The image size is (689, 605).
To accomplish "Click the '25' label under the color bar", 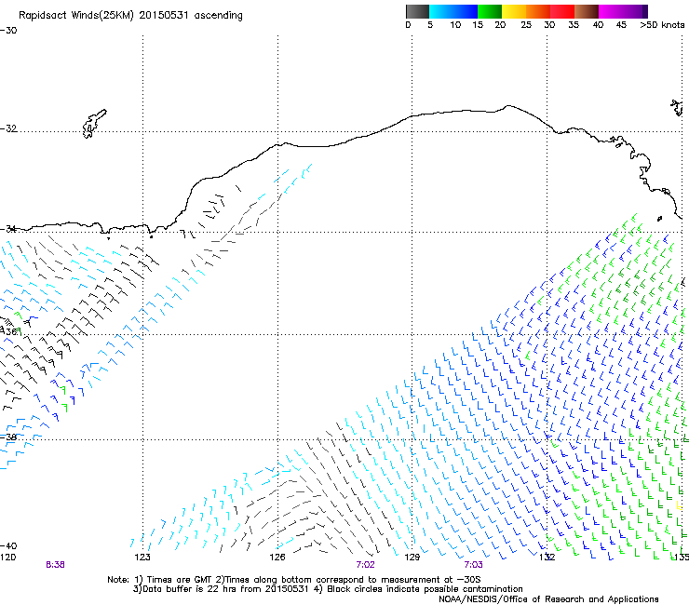I will [x=526, y=25].
